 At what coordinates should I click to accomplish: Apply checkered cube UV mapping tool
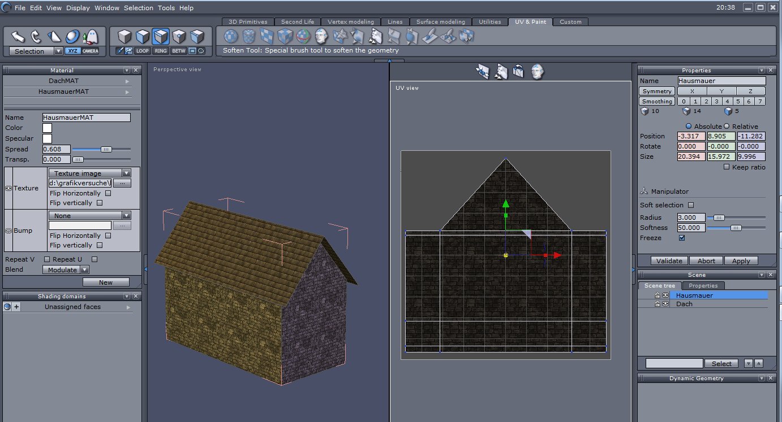click(285, 37)
